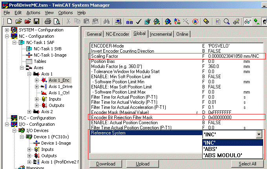Click the Cut scissors icon
The height and width of the screenshot is (169, 267).
[x=68, y=22]
